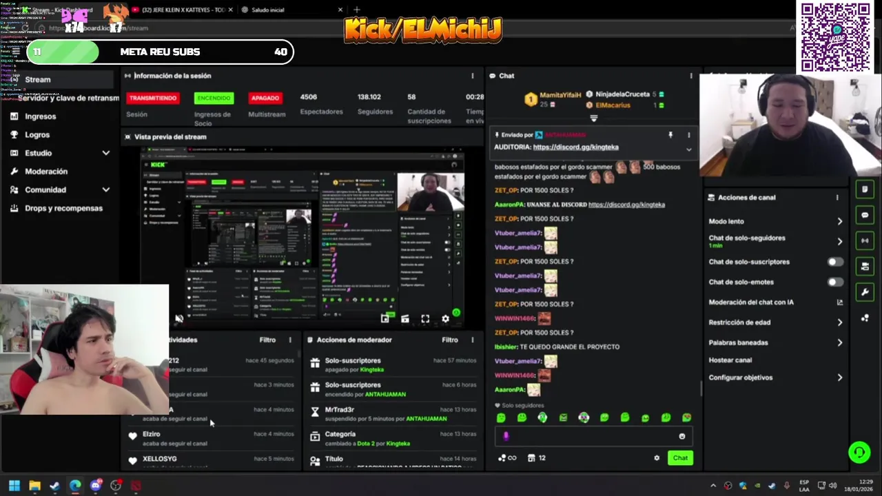Open Ingresos in the sidebar

[x=61, y=116]
